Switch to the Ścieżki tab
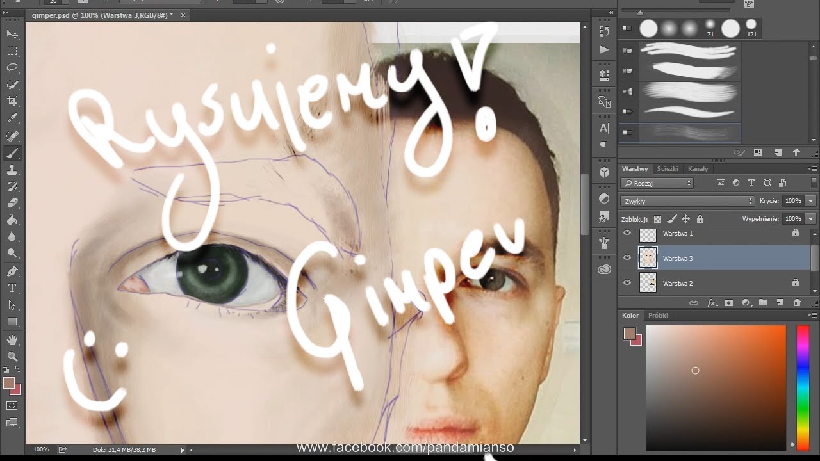 [668, 169]
